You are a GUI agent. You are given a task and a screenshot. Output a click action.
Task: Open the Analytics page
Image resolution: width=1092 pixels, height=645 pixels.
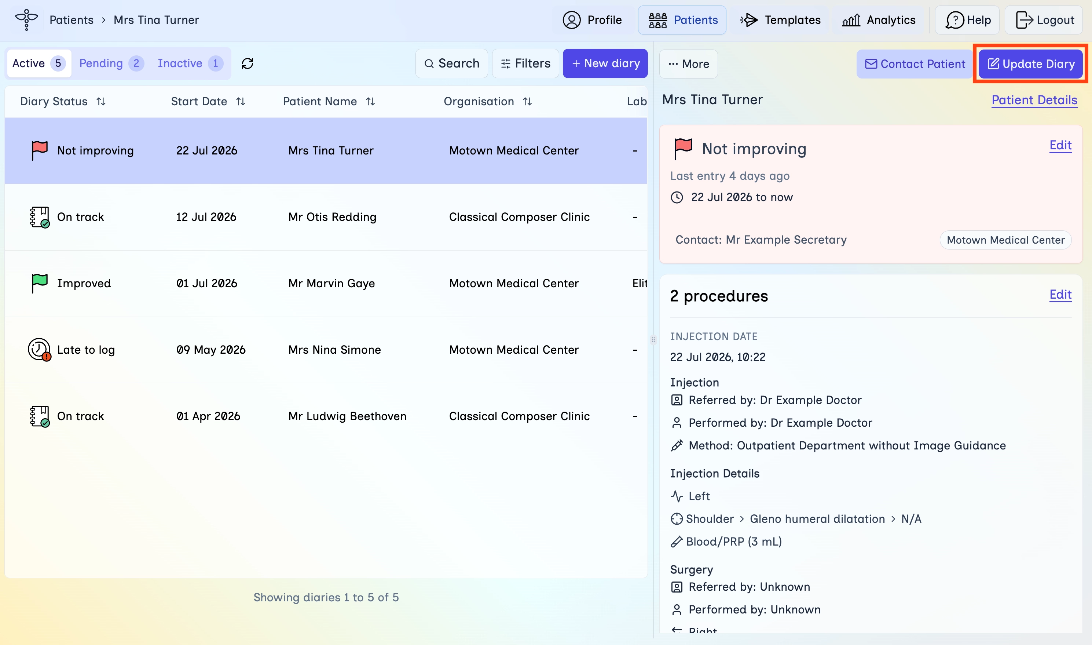click(x=878, y=20)
